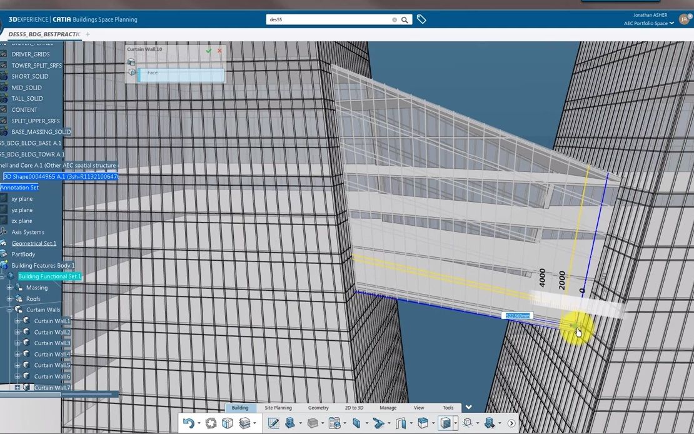Viewport: 694px width, 434px height.
Task: Select PartBody in tree
Action: (23, 254)
